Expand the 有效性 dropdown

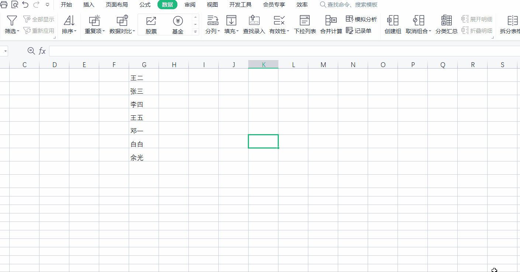click(288, 31)
